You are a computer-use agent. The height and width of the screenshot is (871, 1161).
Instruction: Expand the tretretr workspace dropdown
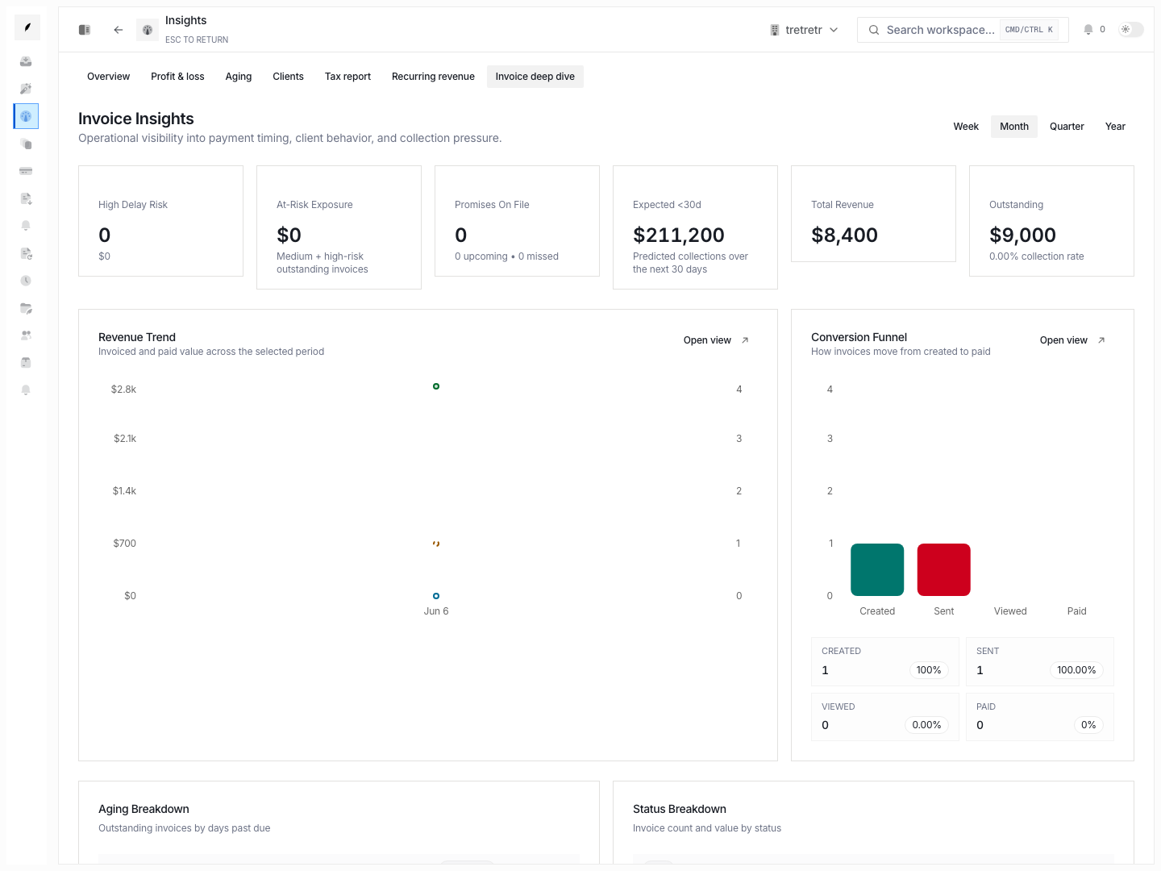coord(804,30)
